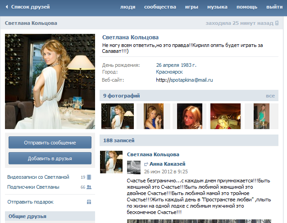Open Светлана's avatar in the wall post
Image resolution: width=287 pixels, height=223 pixels.
[111, 163]
